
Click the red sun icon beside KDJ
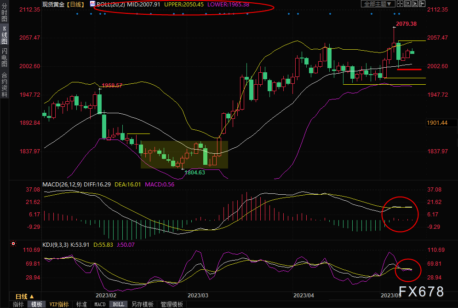click(x=14, y=244)
